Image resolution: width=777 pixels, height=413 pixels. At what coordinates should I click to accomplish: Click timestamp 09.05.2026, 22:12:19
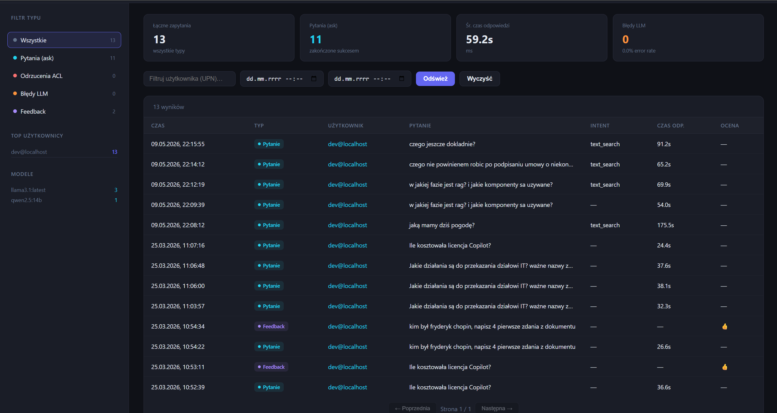(178, 185)
